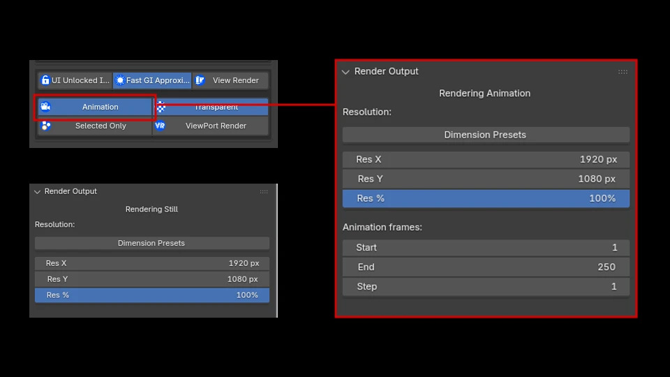Click the Step frame field

coord(486,286)
